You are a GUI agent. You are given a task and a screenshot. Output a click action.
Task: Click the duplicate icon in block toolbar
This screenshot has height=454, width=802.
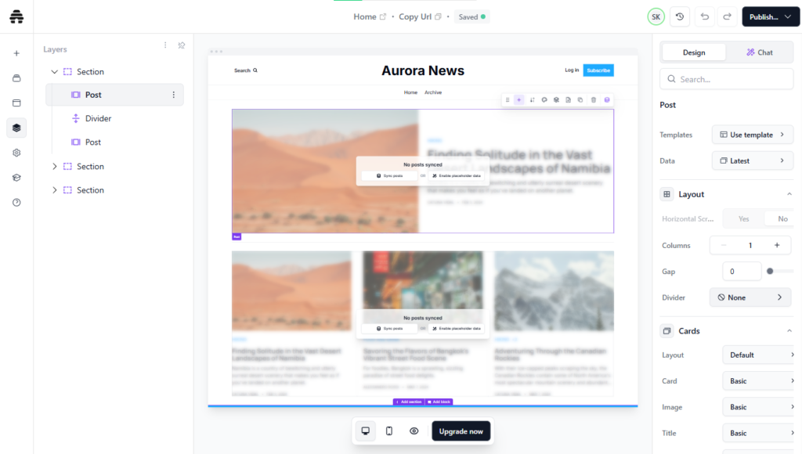[x=580, y=99]
